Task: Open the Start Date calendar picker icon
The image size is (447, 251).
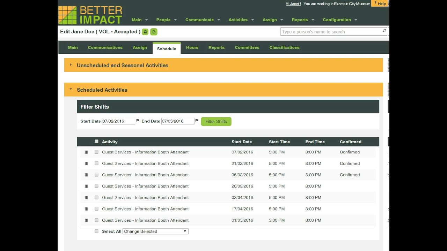Action: 138,121
